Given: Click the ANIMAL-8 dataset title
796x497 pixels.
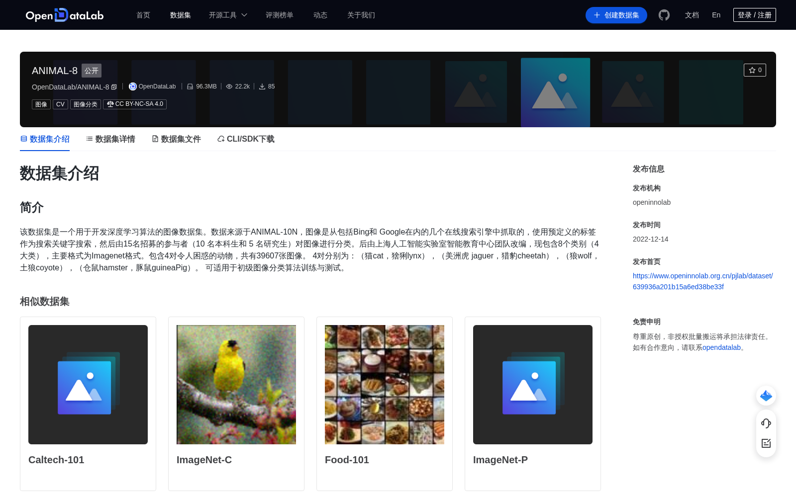Looking at the screenshot, I should 55,71.
